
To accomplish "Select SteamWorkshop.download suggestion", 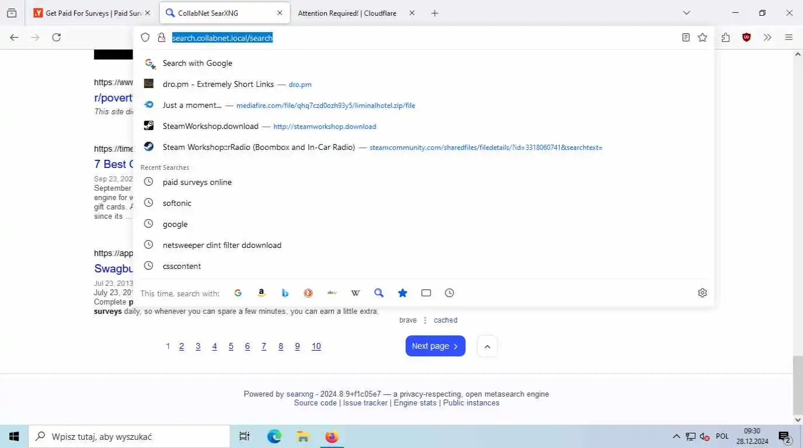I will [x=423, y=126].
